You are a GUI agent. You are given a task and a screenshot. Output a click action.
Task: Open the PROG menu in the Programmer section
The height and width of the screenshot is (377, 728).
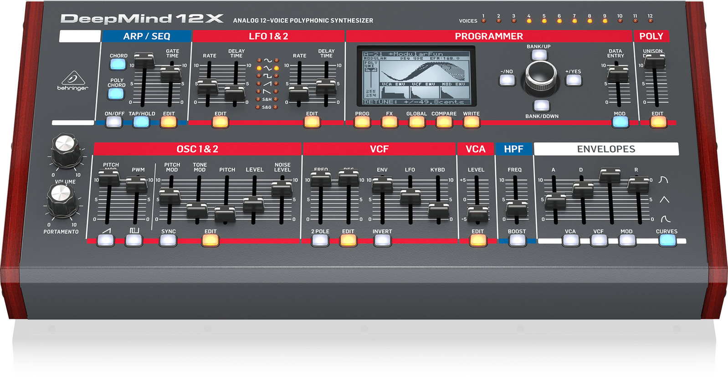362,122
